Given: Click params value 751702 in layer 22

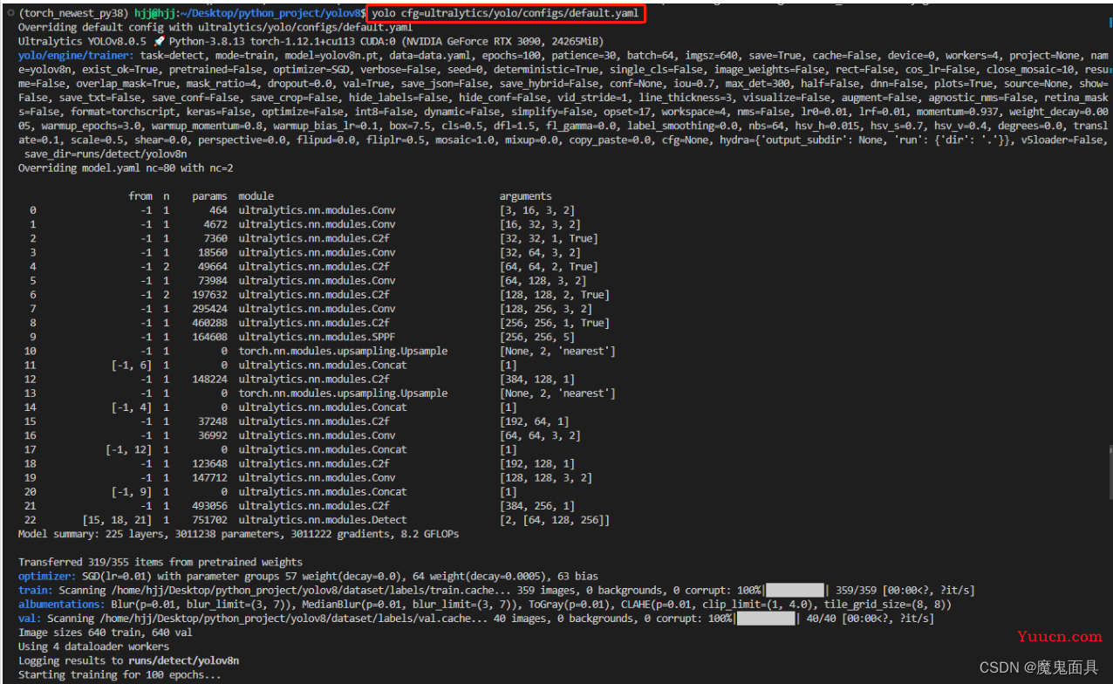Looking at the screenshot, I should coord(209,520).
